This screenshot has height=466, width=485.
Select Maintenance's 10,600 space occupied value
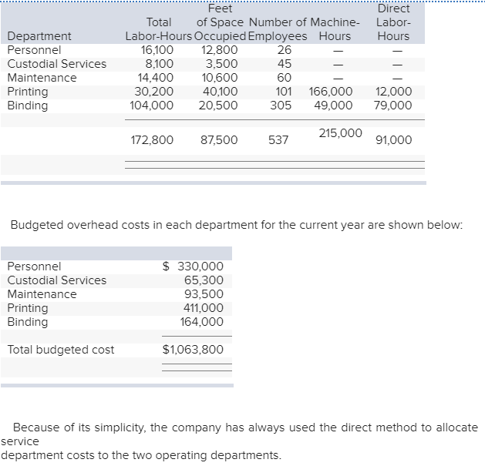click(x=219, y=78)
